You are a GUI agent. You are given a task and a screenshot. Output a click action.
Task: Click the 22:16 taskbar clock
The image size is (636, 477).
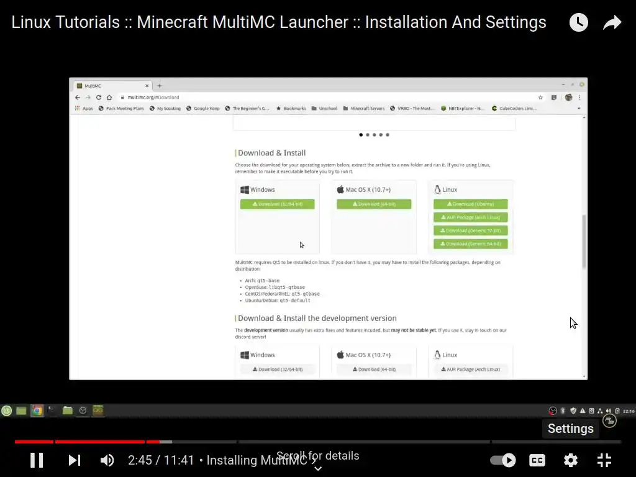click(629, 411)
